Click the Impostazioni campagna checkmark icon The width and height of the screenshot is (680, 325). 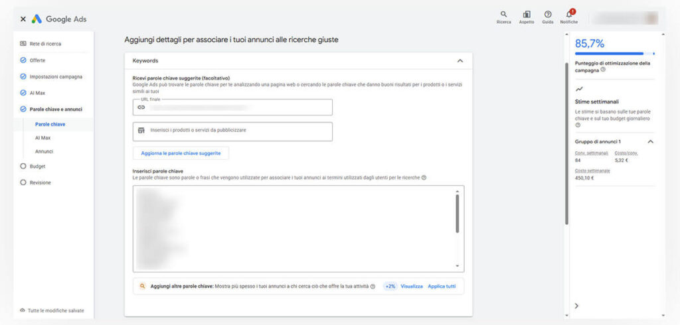click(23, 77)
